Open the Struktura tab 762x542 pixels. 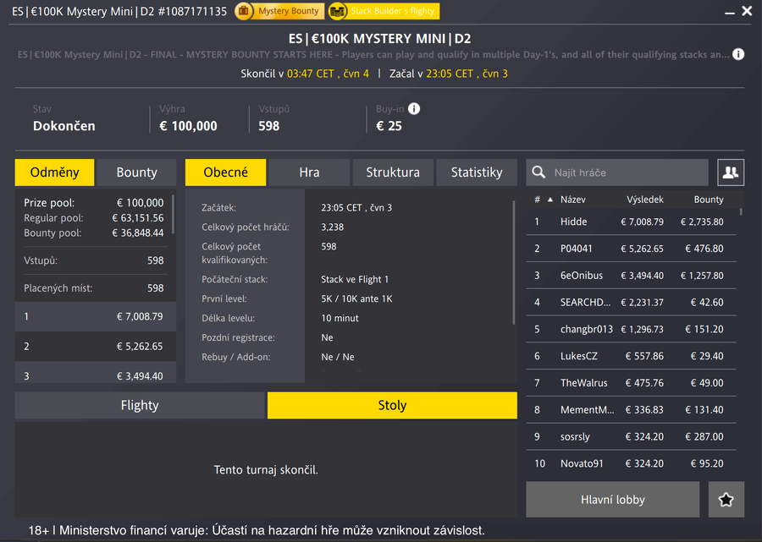coord(393,172)
